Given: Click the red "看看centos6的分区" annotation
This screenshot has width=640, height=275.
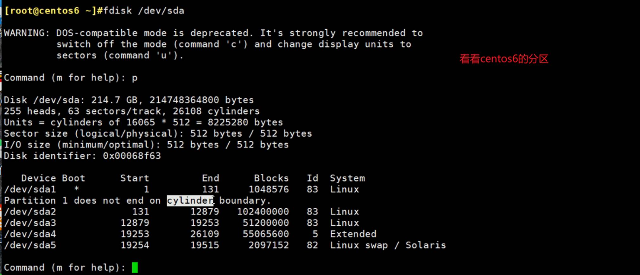Looking at the screenshot, I should click(504, 59).
